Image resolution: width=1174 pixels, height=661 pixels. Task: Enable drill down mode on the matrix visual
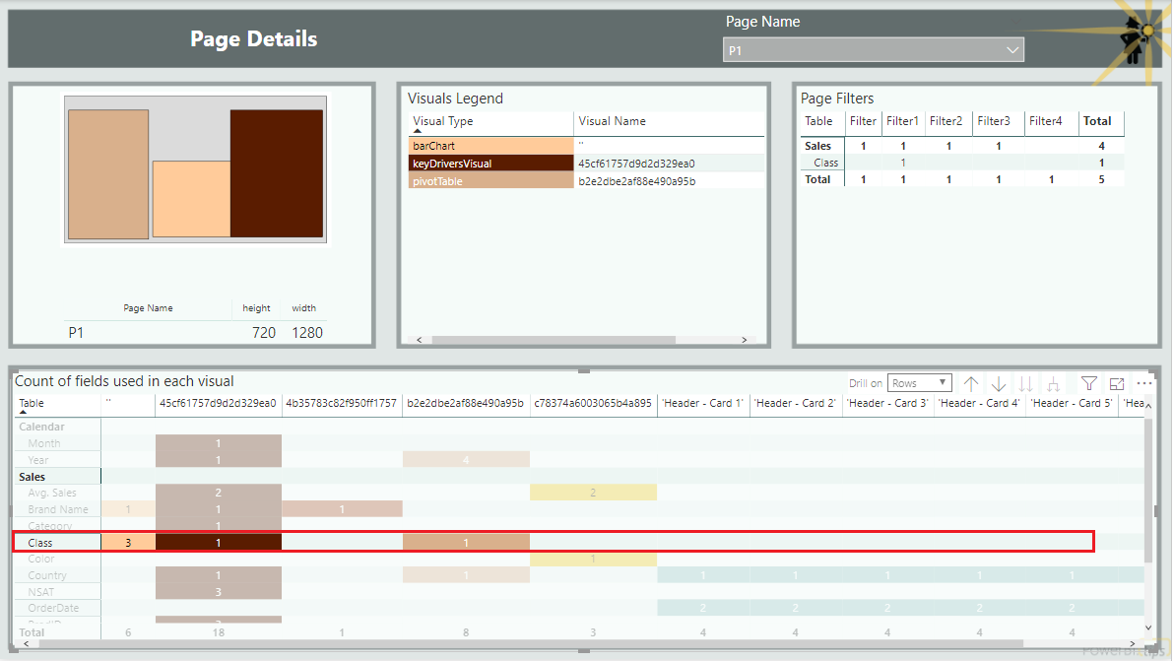tap(998, 383)
